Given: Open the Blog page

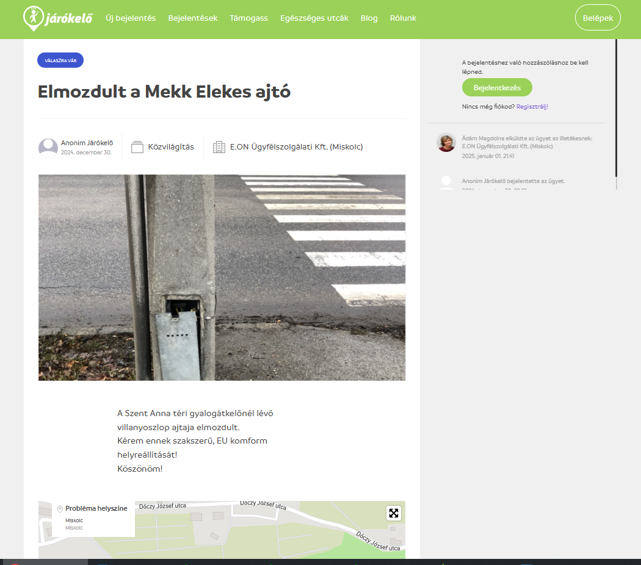Looking at the screenshot, I should (369, 18).
